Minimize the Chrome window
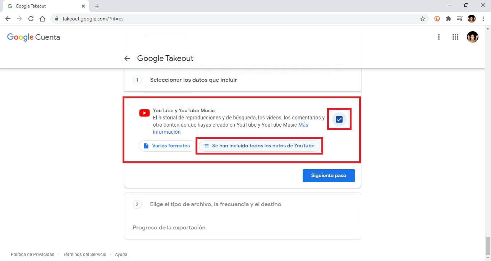This screenshot has width=491, height=261. [450, 5]
